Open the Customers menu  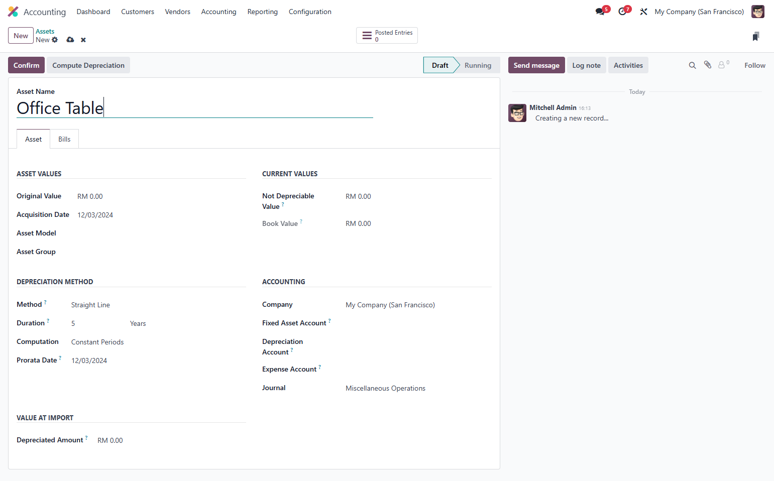coord(138,12)
